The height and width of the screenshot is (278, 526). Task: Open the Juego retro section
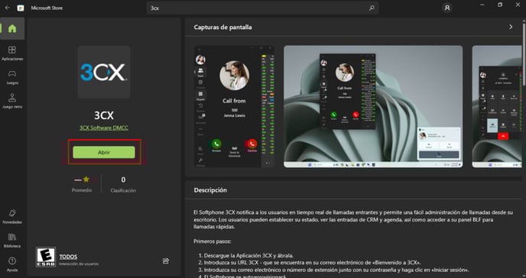pyautogui.click(x=12, y=102)
